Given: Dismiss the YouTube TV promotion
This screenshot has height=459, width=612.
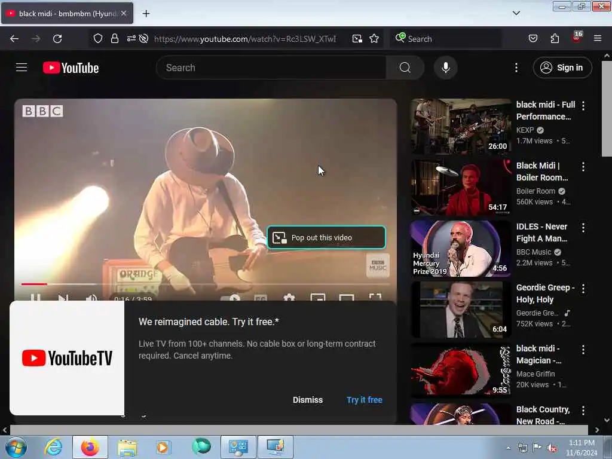Looking at the screenshot, I should 308,400.
